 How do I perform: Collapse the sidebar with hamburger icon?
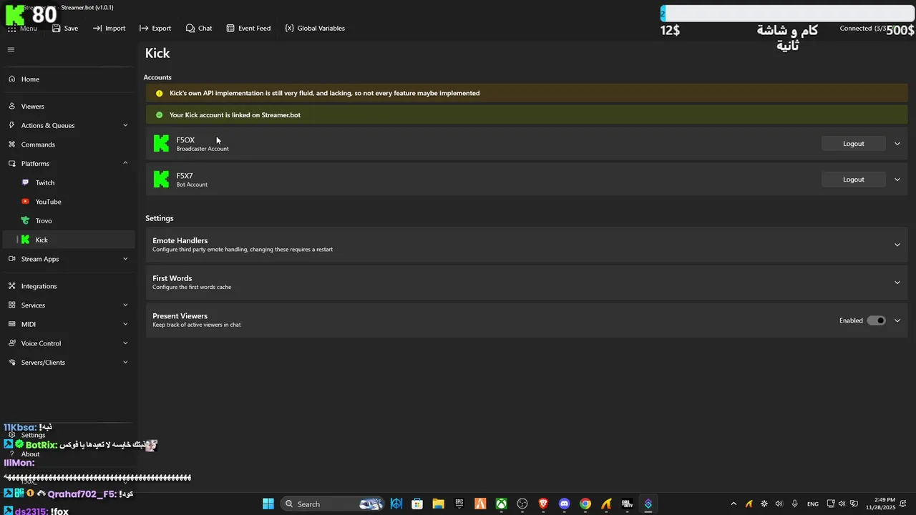(x=11, y=50)
